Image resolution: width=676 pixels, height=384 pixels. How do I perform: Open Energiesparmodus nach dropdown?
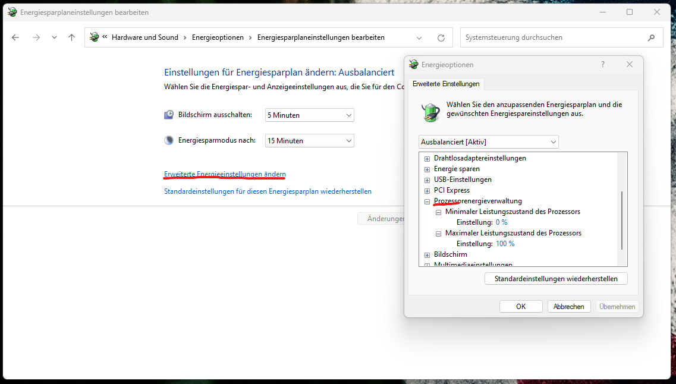tap(310, 140)
